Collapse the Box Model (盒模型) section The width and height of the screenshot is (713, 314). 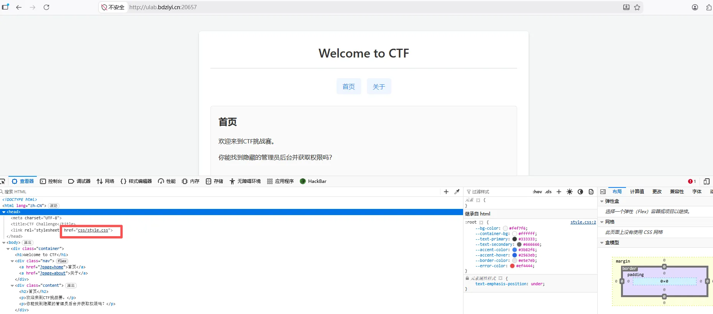(602, 243)
